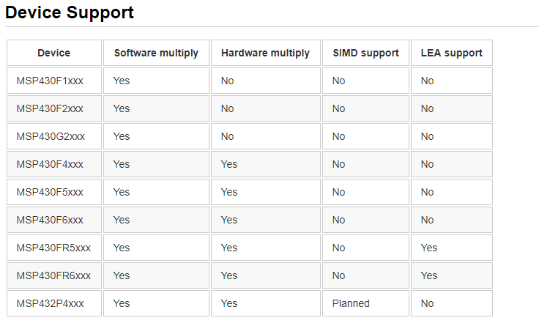The width and height of the screenshot is (539, 326).
Task: Select the MSP430F5xxx device cell
Action: tap(50, 192)
